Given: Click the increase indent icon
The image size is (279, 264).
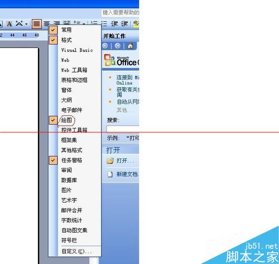Looking at the screenshot, I should (x=124, y=23).
